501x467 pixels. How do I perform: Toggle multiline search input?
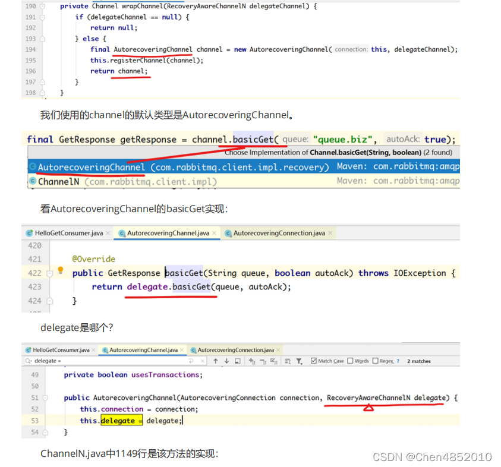(288, 361)
